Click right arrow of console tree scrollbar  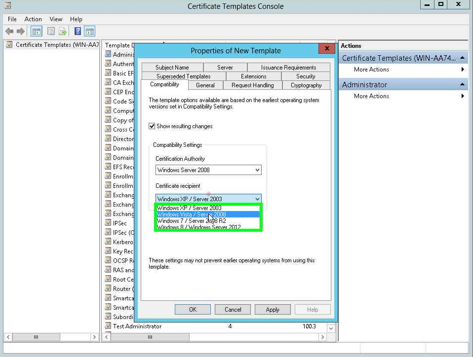click(x=94, y=337)
